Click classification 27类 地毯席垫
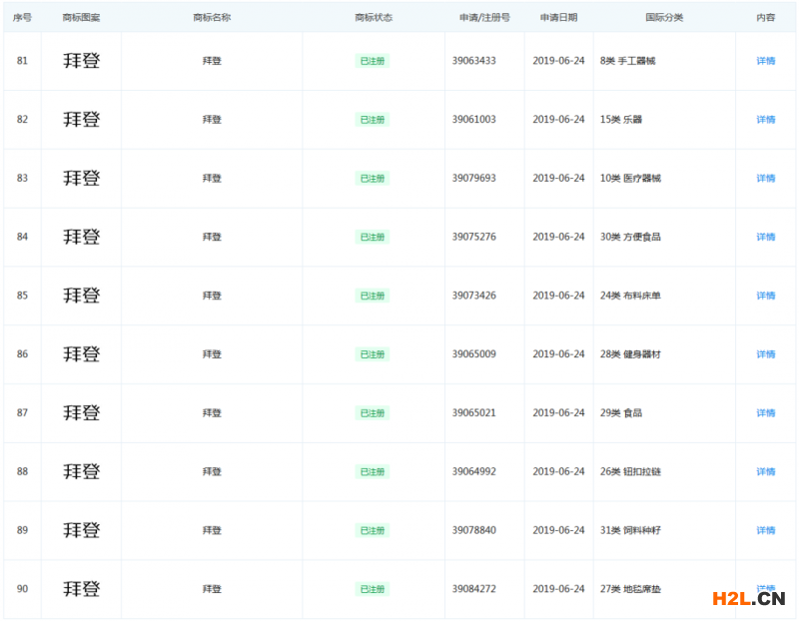799x621 pixels. 630,589
